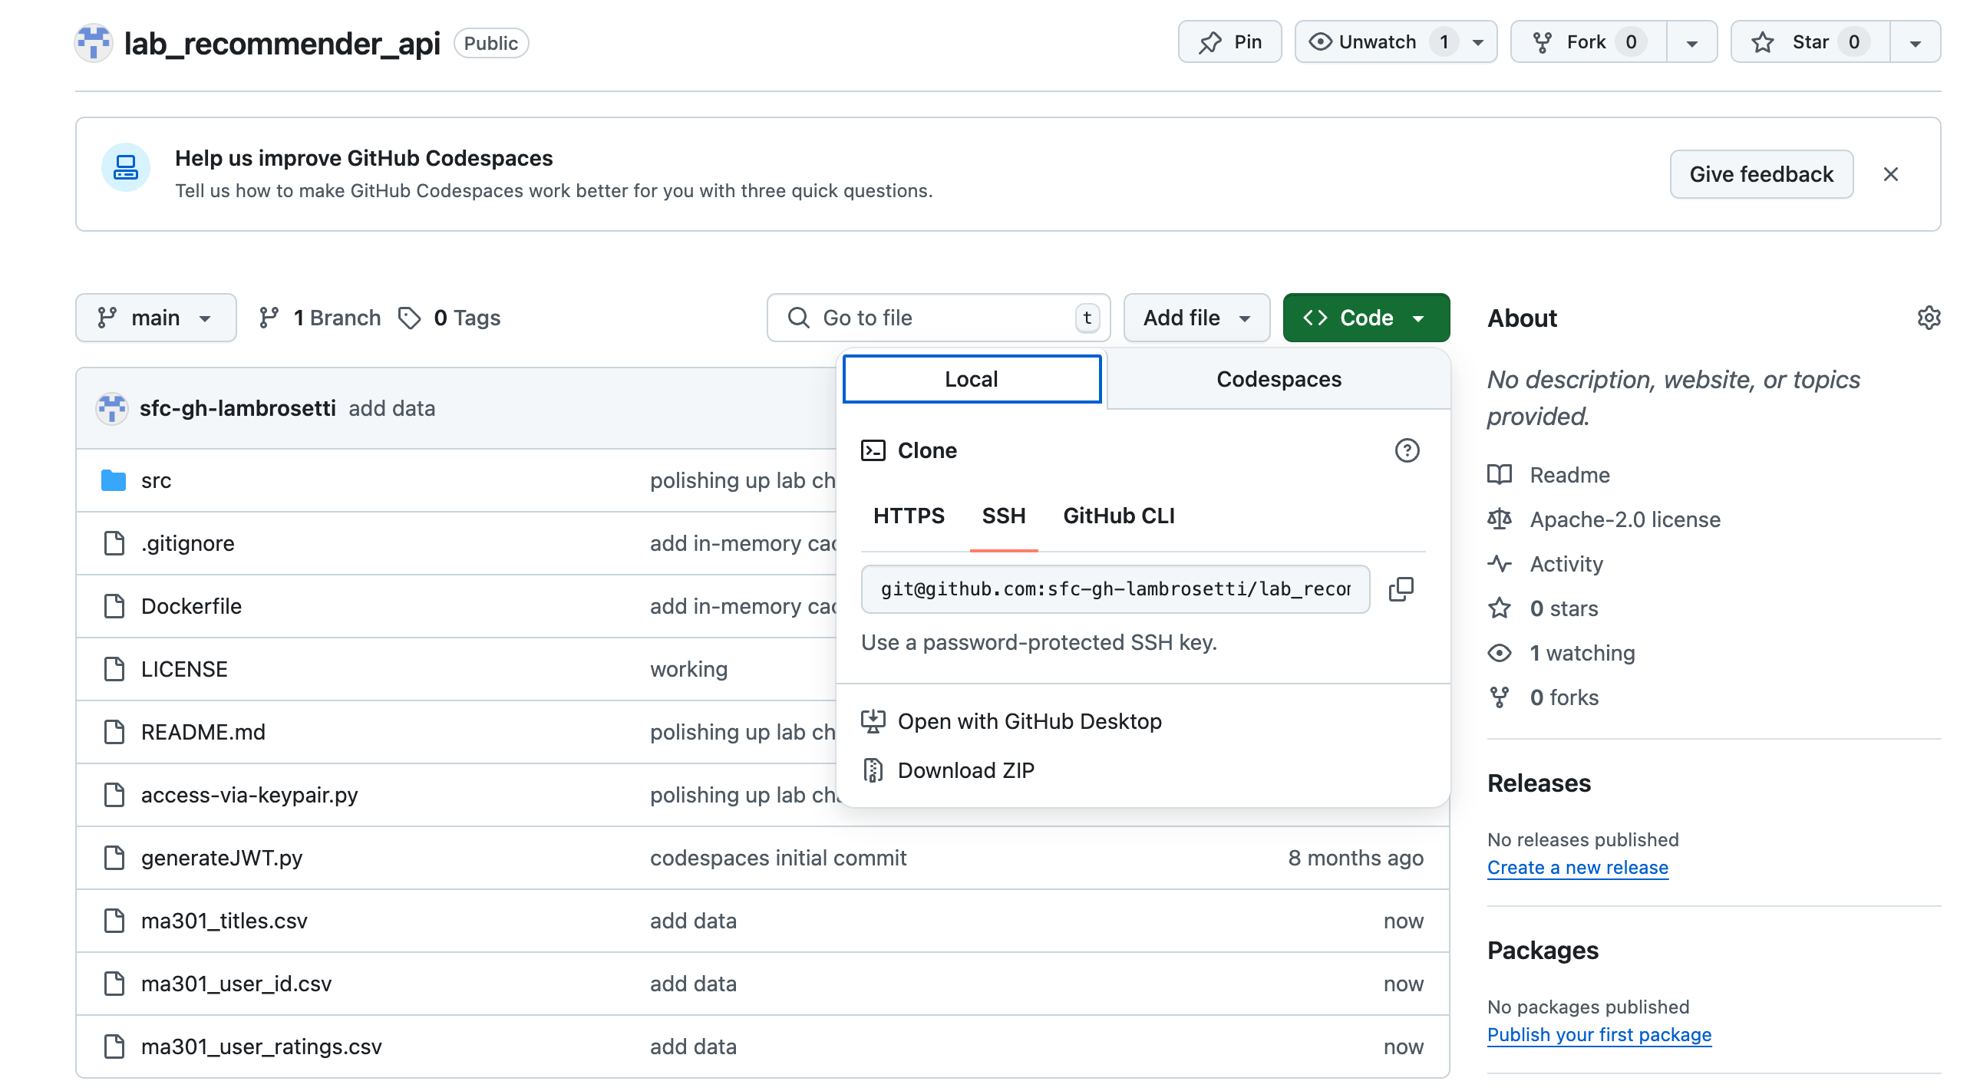The height and width of the screenshot is (1091, 1980).
Task: Open the repository Activity view
Action: [1566, 563]
